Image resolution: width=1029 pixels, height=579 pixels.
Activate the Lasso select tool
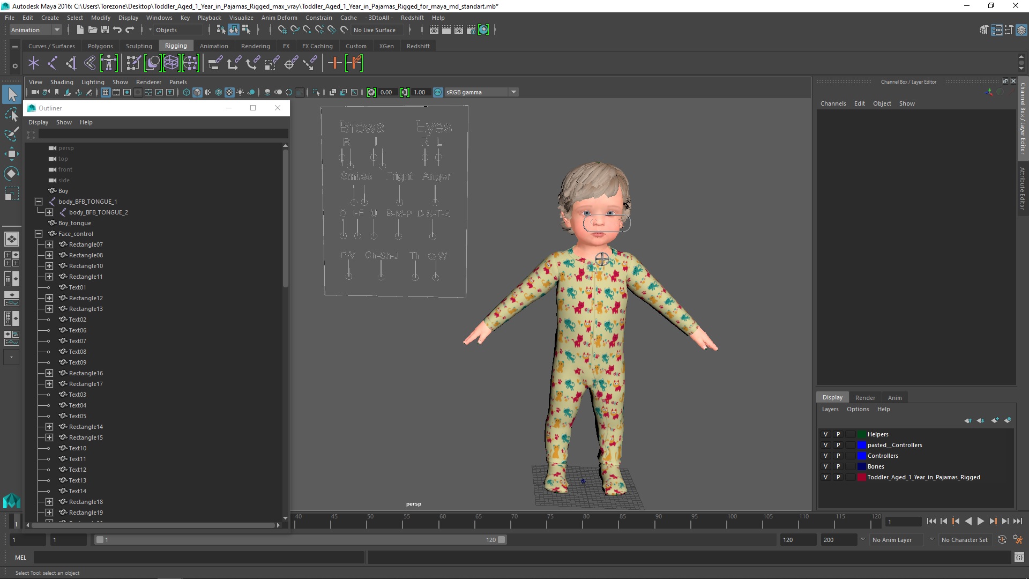[12, 115]
